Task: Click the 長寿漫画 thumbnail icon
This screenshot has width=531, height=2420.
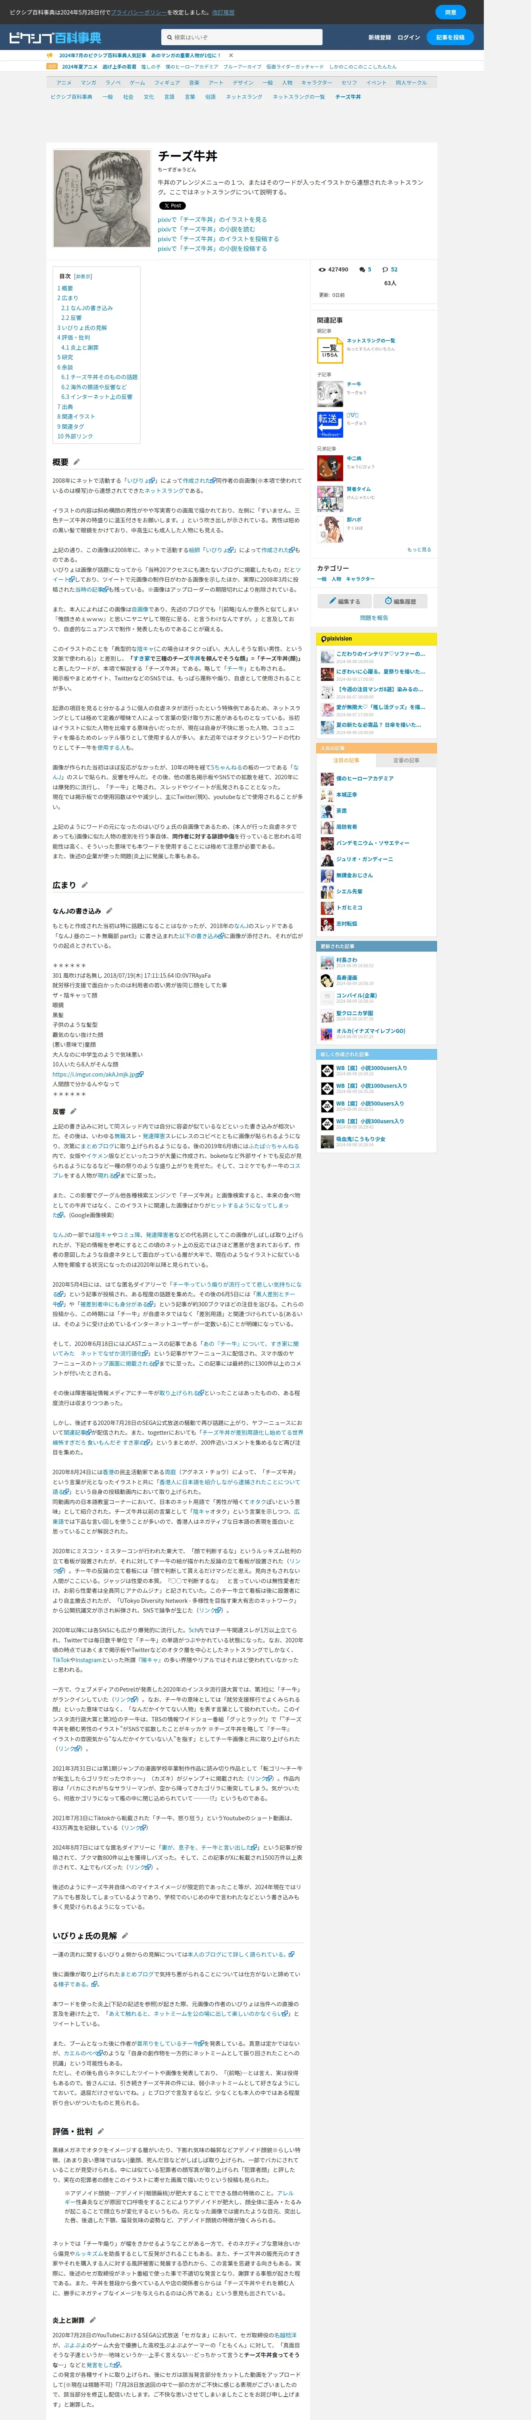Action: (327, 981)
